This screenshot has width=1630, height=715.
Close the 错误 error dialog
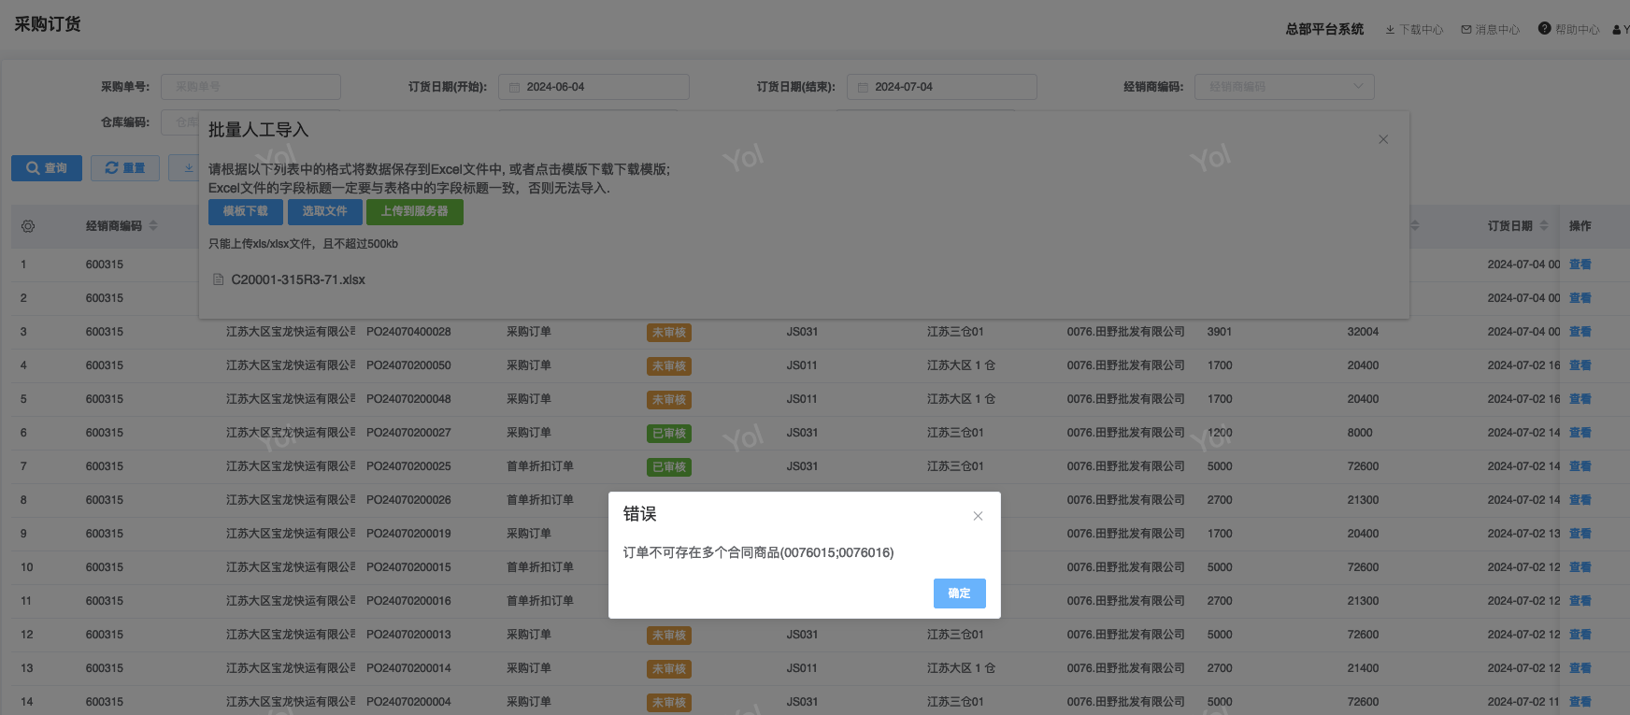[x=978, y=516]
